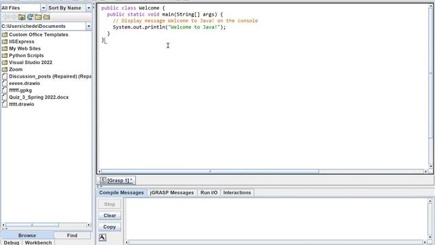This screenshot has width=435, height=245.
Task: Clear the compile messages
Action: pos(109,215)
